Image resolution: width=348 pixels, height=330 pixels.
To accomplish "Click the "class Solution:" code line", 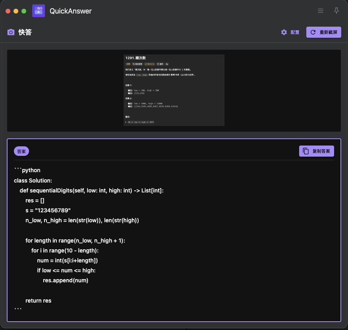I will click(x=33, y=181).
